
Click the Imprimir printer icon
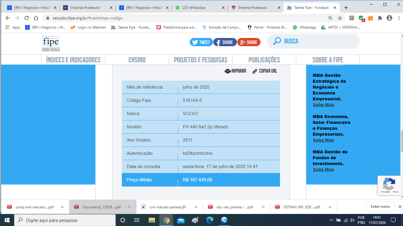point(227,71)
